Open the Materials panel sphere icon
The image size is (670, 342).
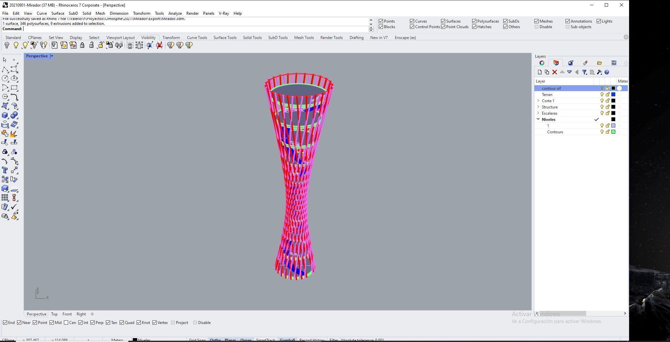pos(570,63)
